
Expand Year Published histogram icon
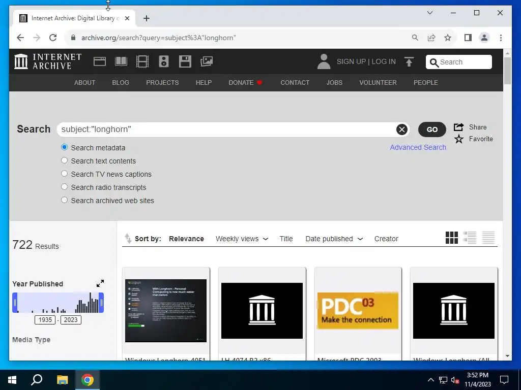pos(100,283)
